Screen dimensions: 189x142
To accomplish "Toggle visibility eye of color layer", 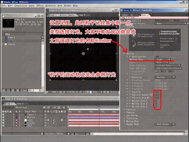I will [x=3, y=120].
